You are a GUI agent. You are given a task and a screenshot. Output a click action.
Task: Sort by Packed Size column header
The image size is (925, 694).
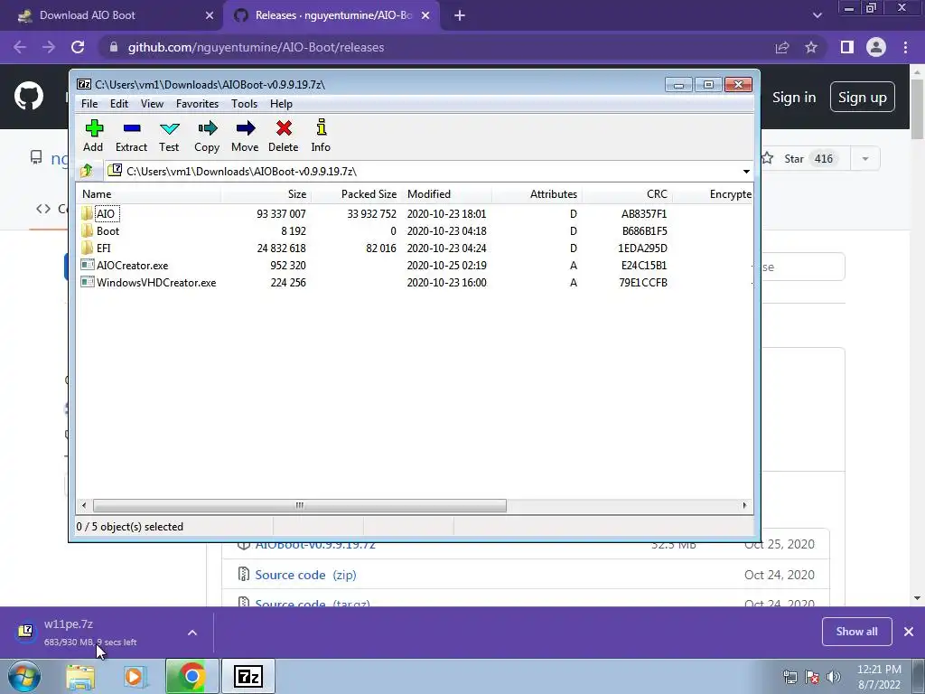click(x=356, y=194)
